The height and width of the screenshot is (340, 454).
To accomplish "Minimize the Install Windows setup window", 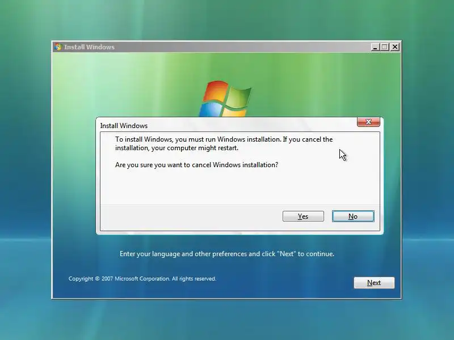I will (375, 47).
